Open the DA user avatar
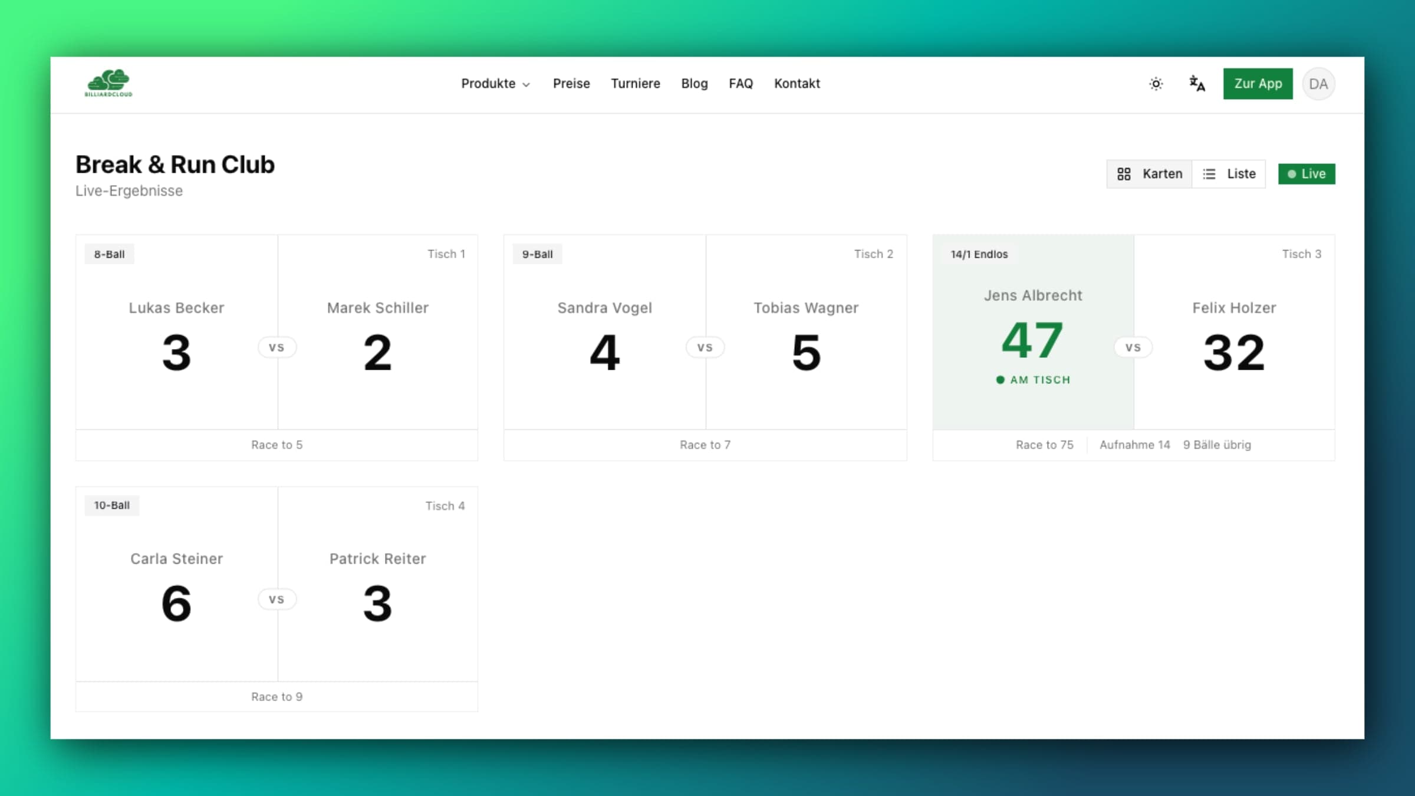Image resolution: width=1415 pixels, height=796 pixels. point(1318,84)
